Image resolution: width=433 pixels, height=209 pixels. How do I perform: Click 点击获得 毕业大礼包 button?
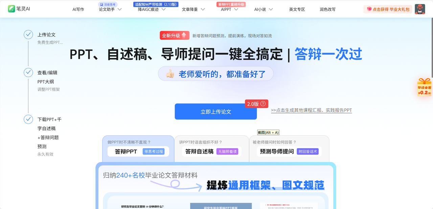[x=388, y=9]
